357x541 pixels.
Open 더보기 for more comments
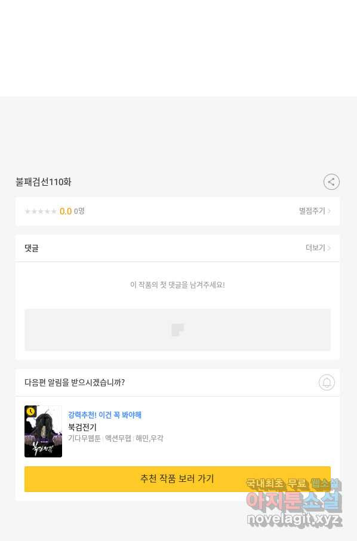pos(315,248)
